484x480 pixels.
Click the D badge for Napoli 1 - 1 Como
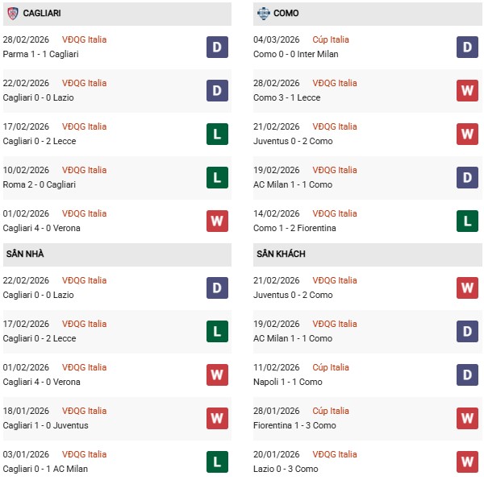tap(467, 374)
